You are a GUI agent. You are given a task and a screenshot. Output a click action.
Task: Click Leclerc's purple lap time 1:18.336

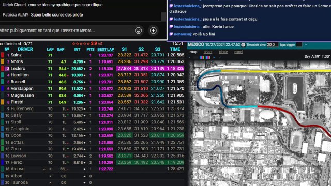click(x=175, y=68)
